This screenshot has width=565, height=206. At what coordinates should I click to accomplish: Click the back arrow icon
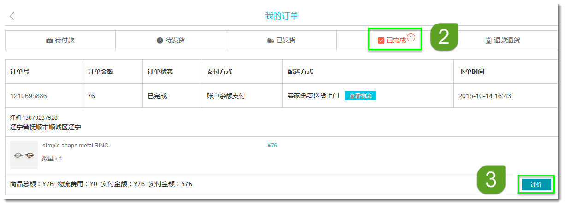point(12,16)
